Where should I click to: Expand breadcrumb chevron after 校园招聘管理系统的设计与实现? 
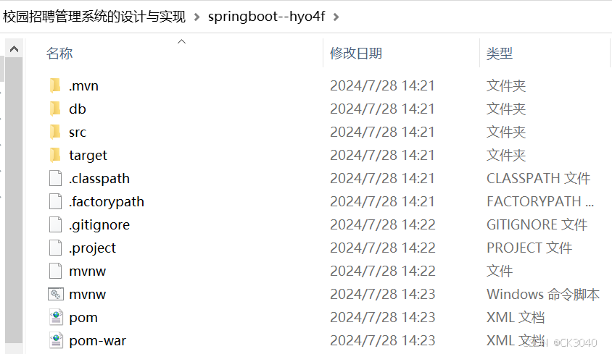pyautogui.click(x=197, y=17)
